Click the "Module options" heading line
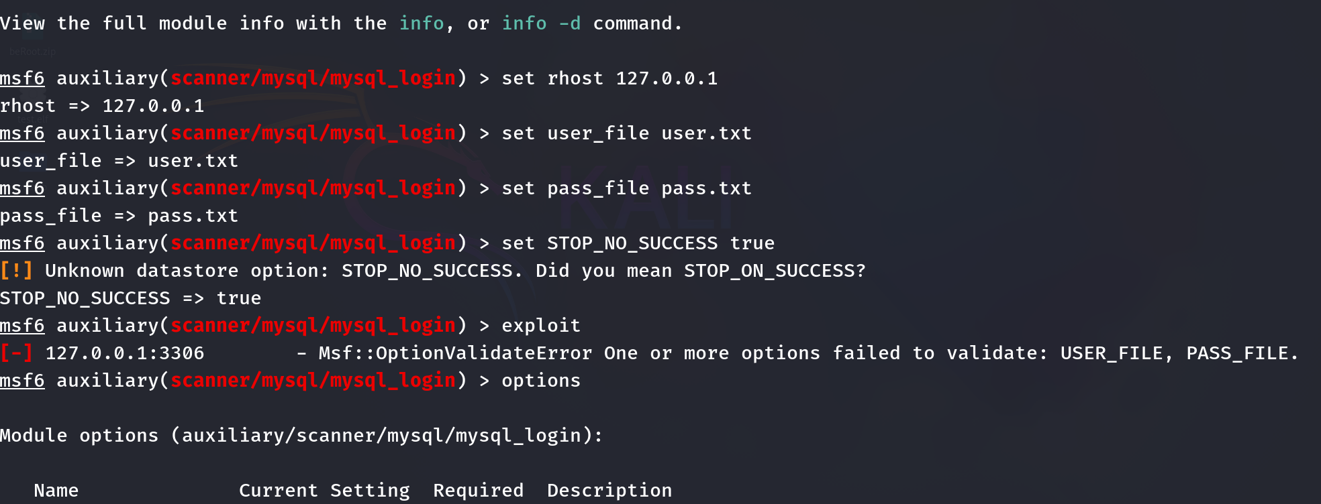1321x504 pixels. 301,436
